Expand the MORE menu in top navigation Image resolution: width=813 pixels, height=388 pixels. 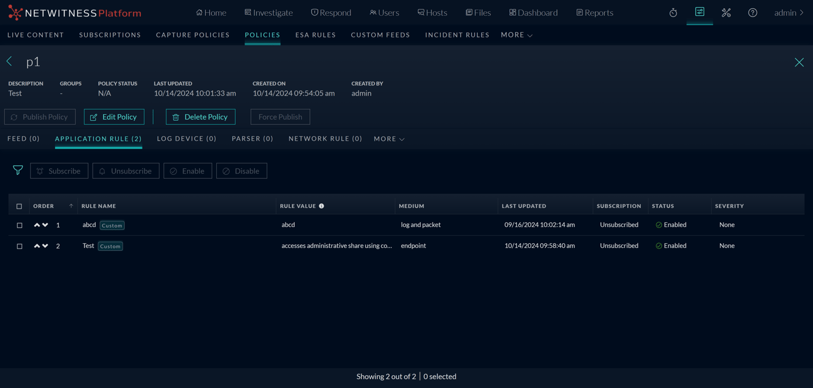[516, 35]
